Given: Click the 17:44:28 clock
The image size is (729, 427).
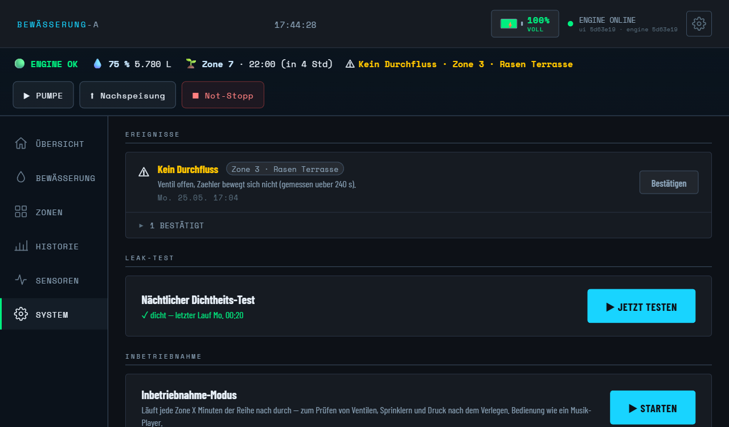Looking at the screenshot, I should [295, 24].
